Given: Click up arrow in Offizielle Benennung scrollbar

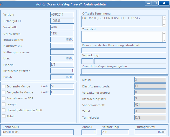Looking at the screenshot, I should 164,18.
